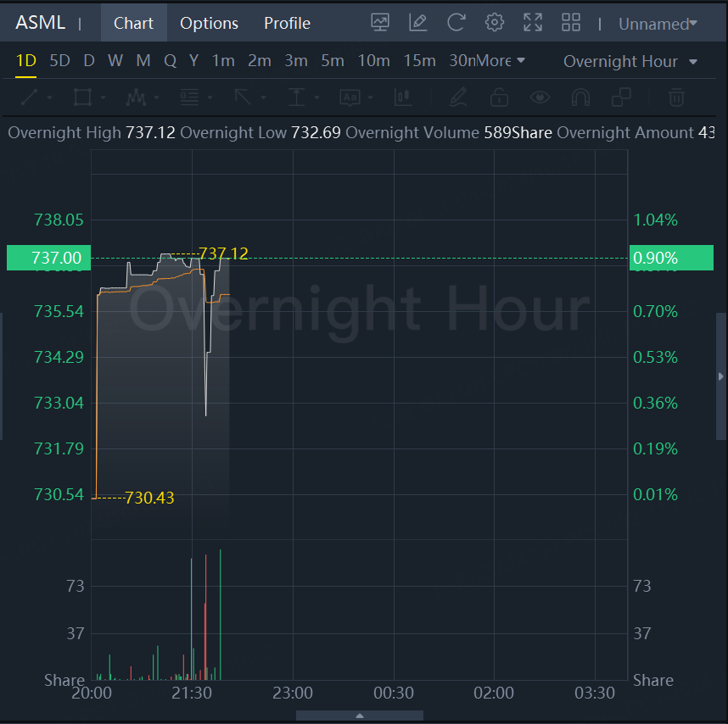Click the 730.43 low marker label

[x=149, y=498]
